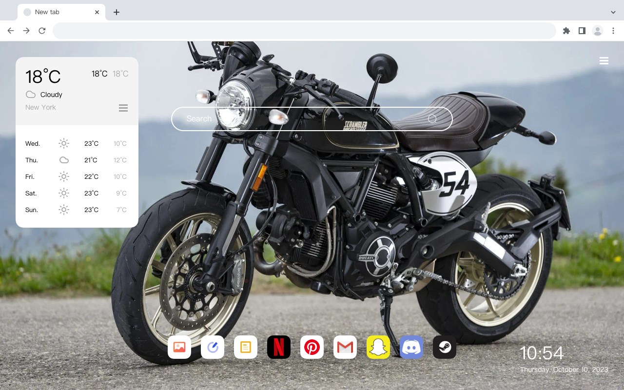Launch the Pinterest shortcut

[312, 347]
